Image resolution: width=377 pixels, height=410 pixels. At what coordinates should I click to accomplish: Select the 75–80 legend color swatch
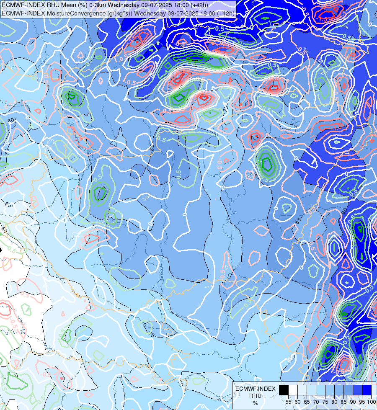click(330, 390)
